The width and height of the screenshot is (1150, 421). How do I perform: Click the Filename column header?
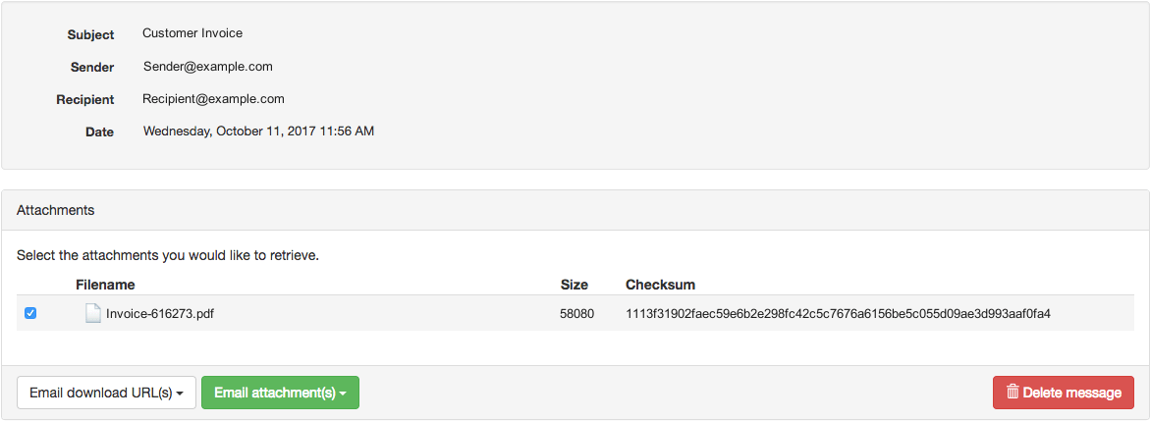coord(105,285)
